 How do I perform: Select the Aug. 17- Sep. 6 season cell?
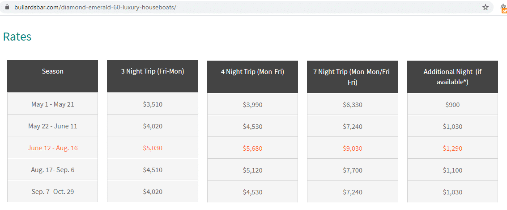(x=52, y=169)
